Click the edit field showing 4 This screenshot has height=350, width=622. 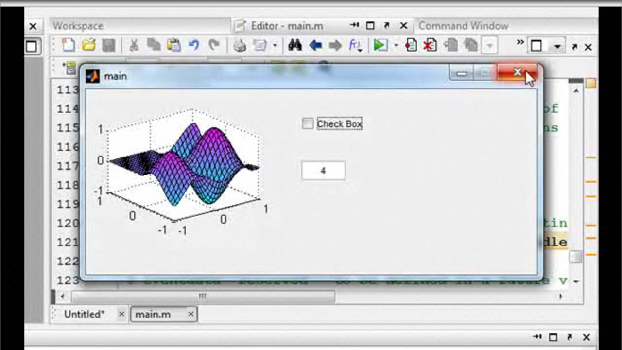(323, 171)
